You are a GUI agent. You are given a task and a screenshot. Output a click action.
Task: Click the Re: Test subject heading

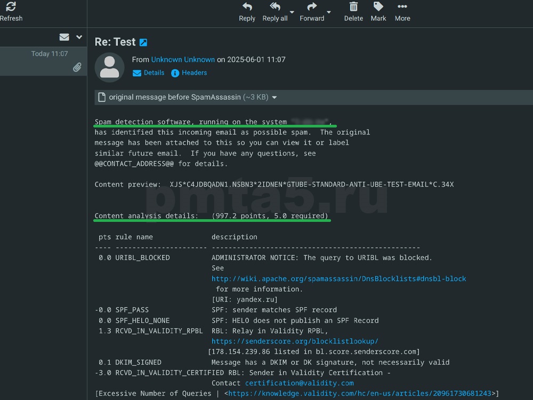coord(115,42)
